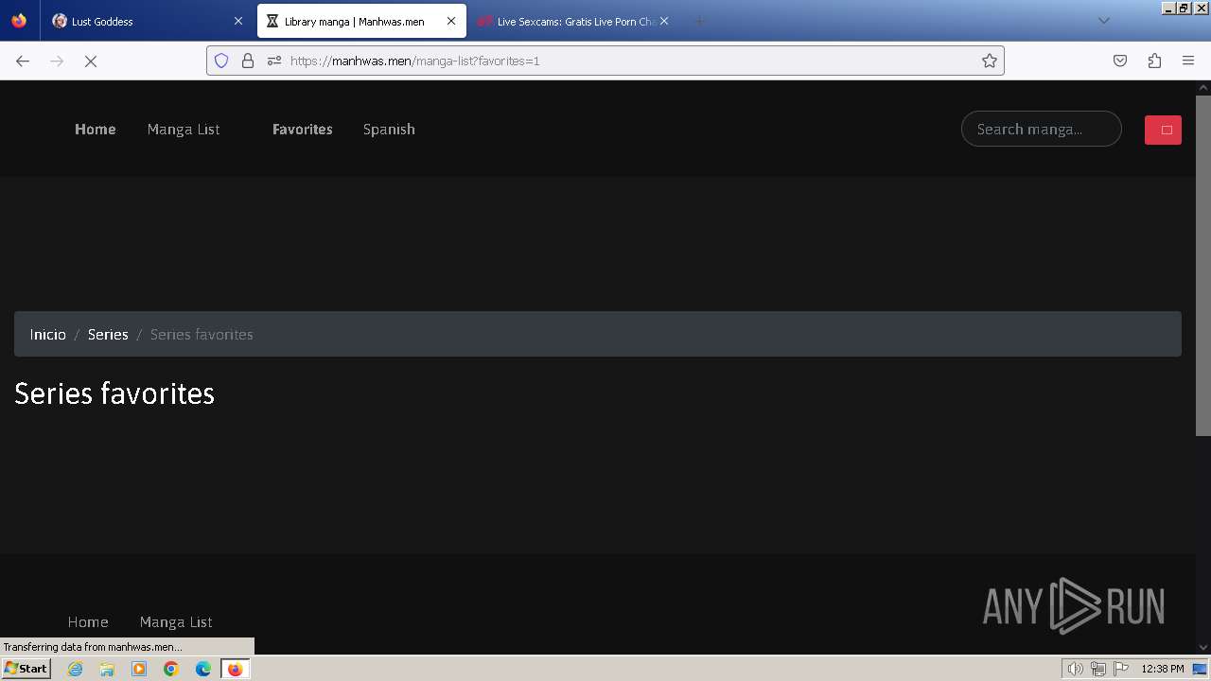Open Google Chrome from the taskbar

point(171,669)
